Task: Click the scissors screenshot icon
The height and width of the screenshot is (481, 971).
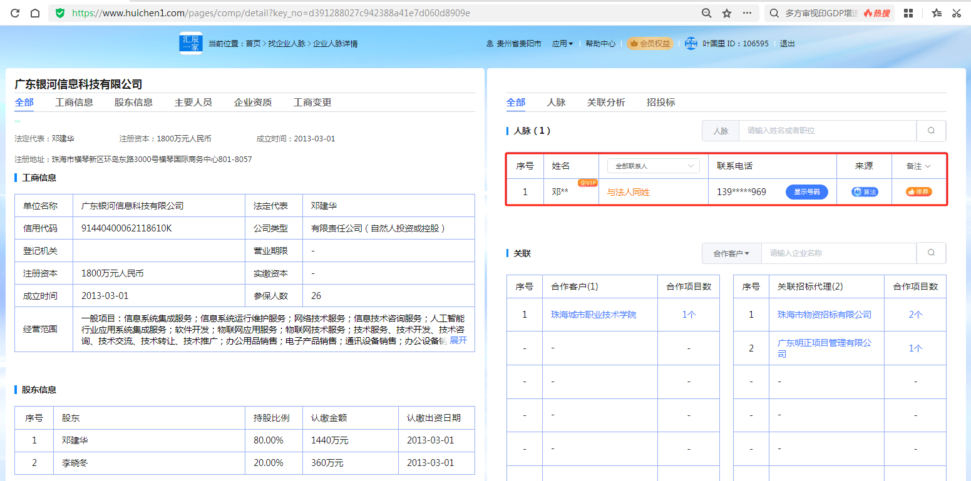Action: coord(956,13)
